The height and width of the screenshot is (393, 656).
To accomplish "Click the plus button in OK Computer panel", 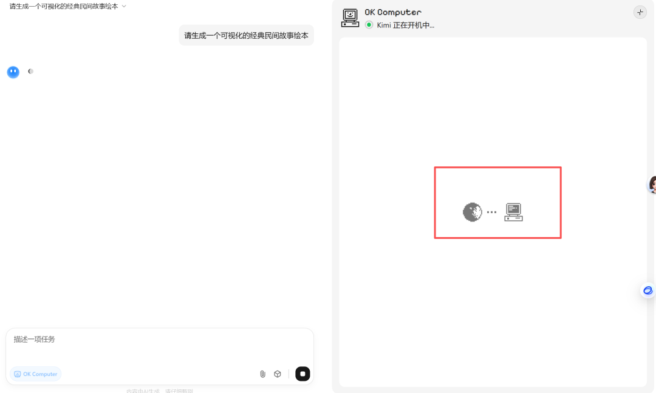I will click(640, 13).
